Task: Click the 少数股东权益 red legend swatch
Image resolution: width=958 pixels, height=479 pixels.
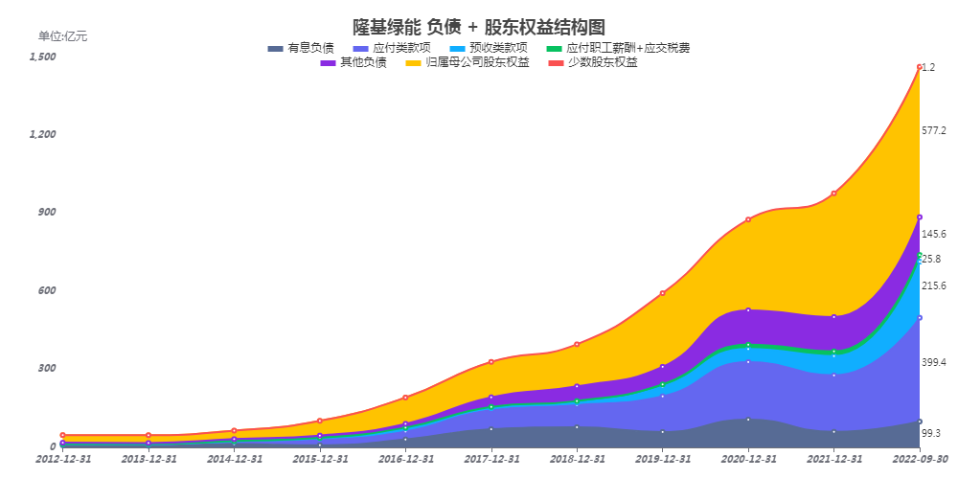Action: click(557, 63)
